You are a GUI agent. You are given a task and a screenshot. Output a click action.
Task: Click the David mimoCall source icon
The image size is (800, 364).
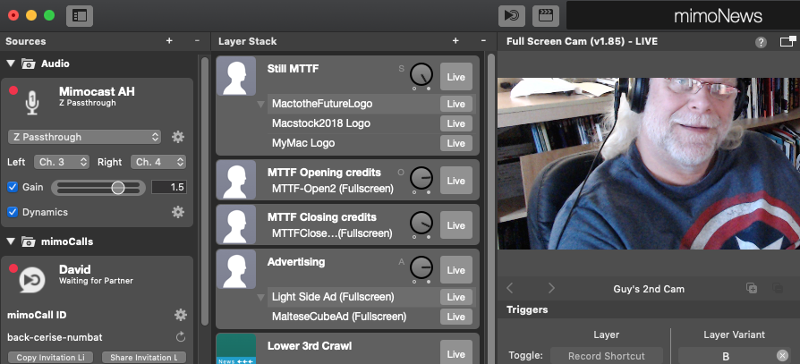point(32,280)
